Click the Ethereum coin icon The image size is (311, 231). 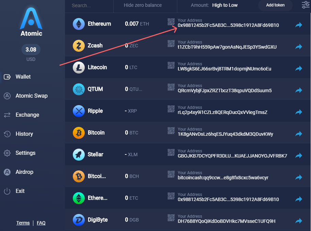79,24
